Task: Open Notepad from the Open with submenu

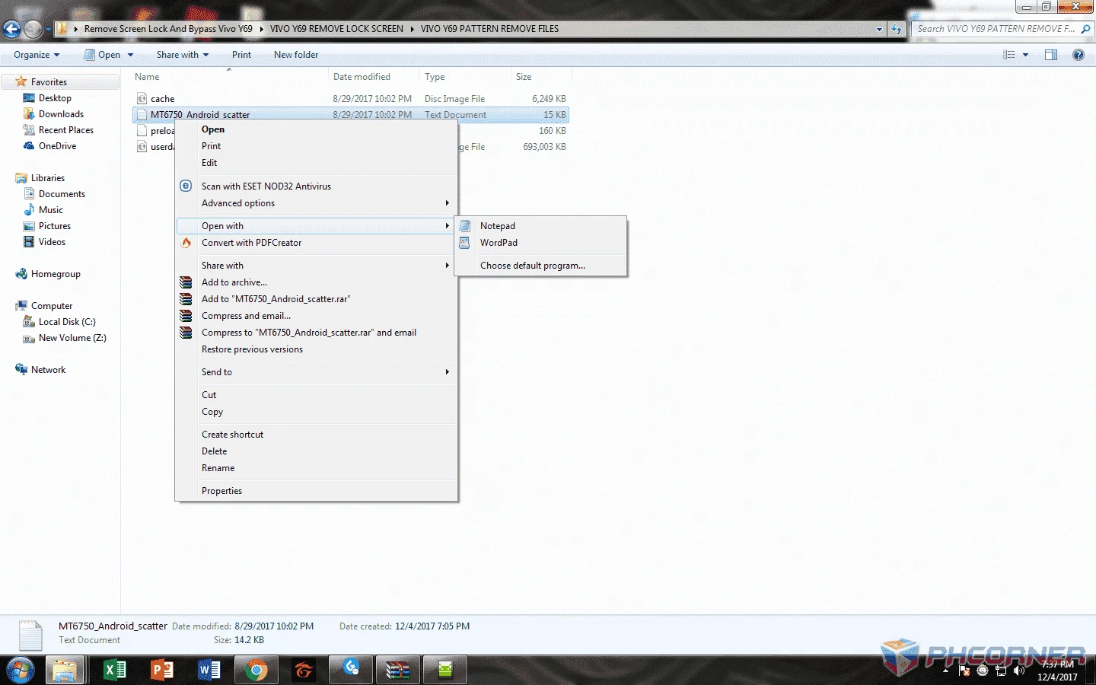Action: pyautogui.click(x=497, y=226)
